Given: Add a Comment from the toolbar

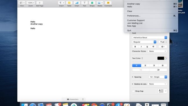Looking at the screenshot, I should [x=108, y=3].
